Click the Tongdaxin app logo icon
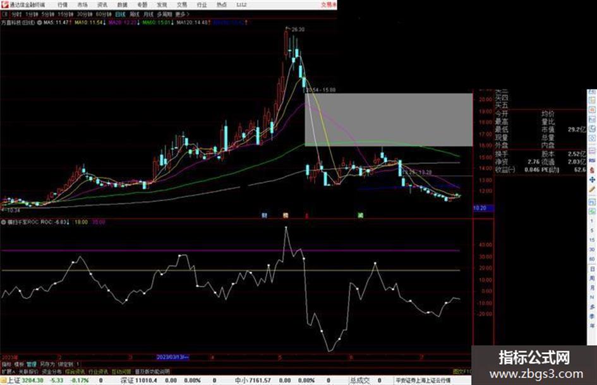This screenshot has height=385, width=597. pos(4,4)
